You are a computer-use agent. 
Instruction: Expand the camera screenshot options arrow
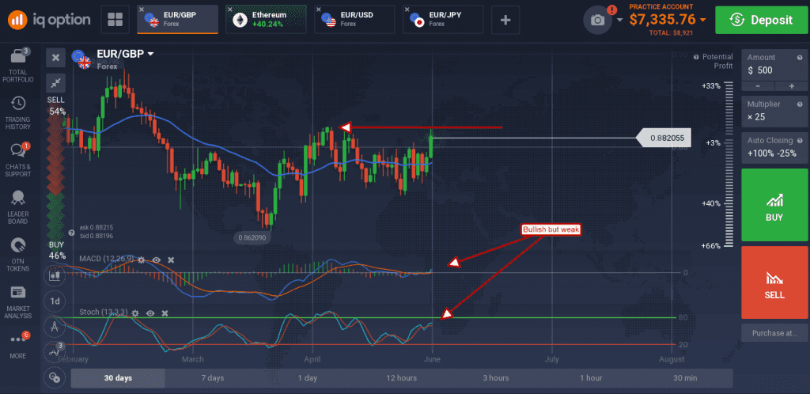pyautogui.click(x=619, y=20)
